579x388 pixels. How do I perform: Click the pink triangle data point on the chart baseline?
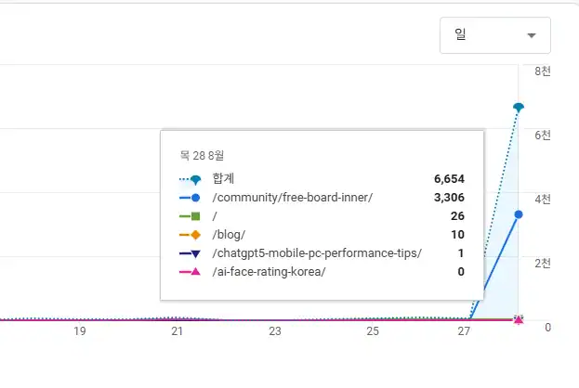(x=519, y=320)
